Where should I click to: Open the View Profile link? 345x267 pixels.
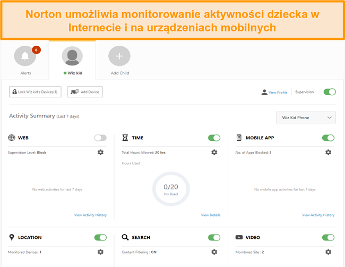(x=278, y=93)
